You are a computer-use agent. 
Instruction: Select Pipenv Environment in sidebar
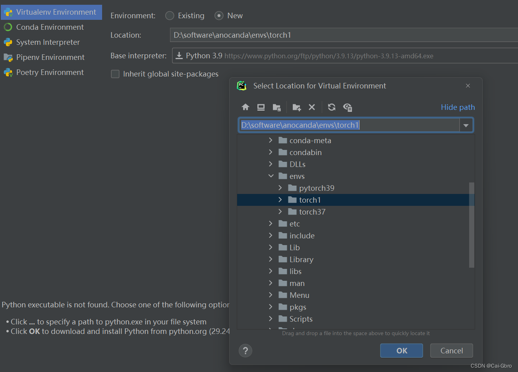pyautogui.click(x=51, y=57)
